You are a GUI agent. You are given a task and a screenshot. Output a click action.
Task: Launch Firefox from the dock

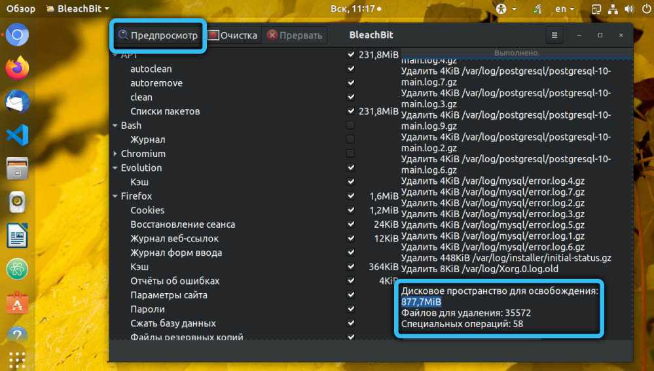pyautogui.click(x=18, y=67)
